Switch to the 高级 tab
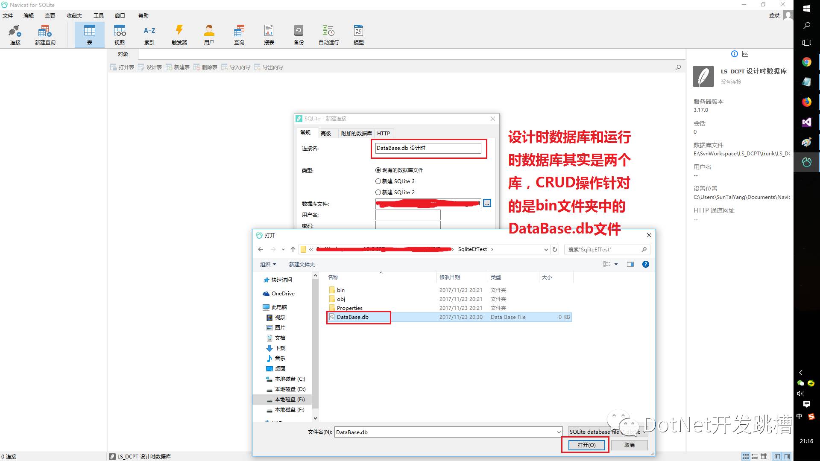820x461 pixels. (x=326, y=133)
